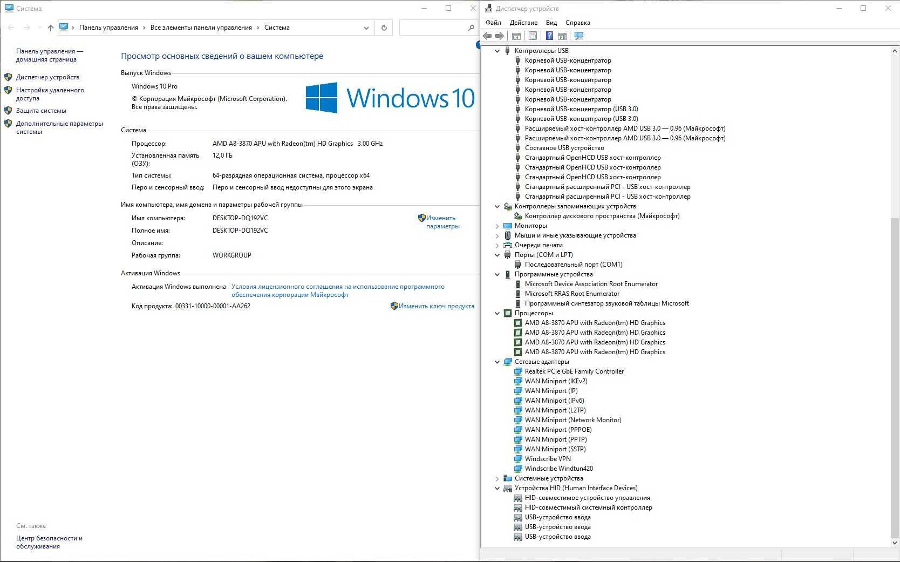Open Действие menu
This screenshot has height=562, width=900.
[523, 23]
